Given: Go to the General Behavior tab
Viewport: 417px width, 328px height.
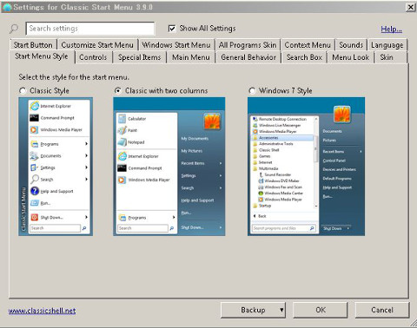Looking at the screenshot, I should click(248, 57).
